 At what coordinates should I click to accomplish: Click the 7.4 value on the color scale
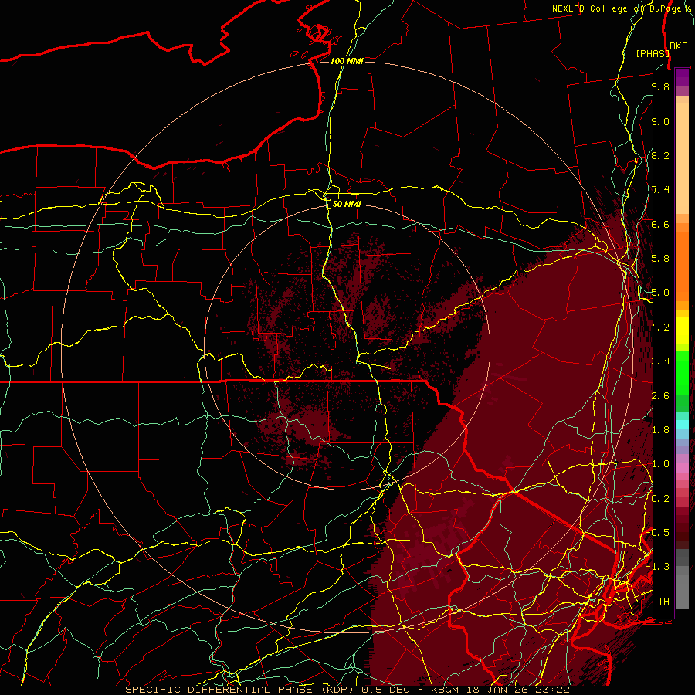coord(660,190)
